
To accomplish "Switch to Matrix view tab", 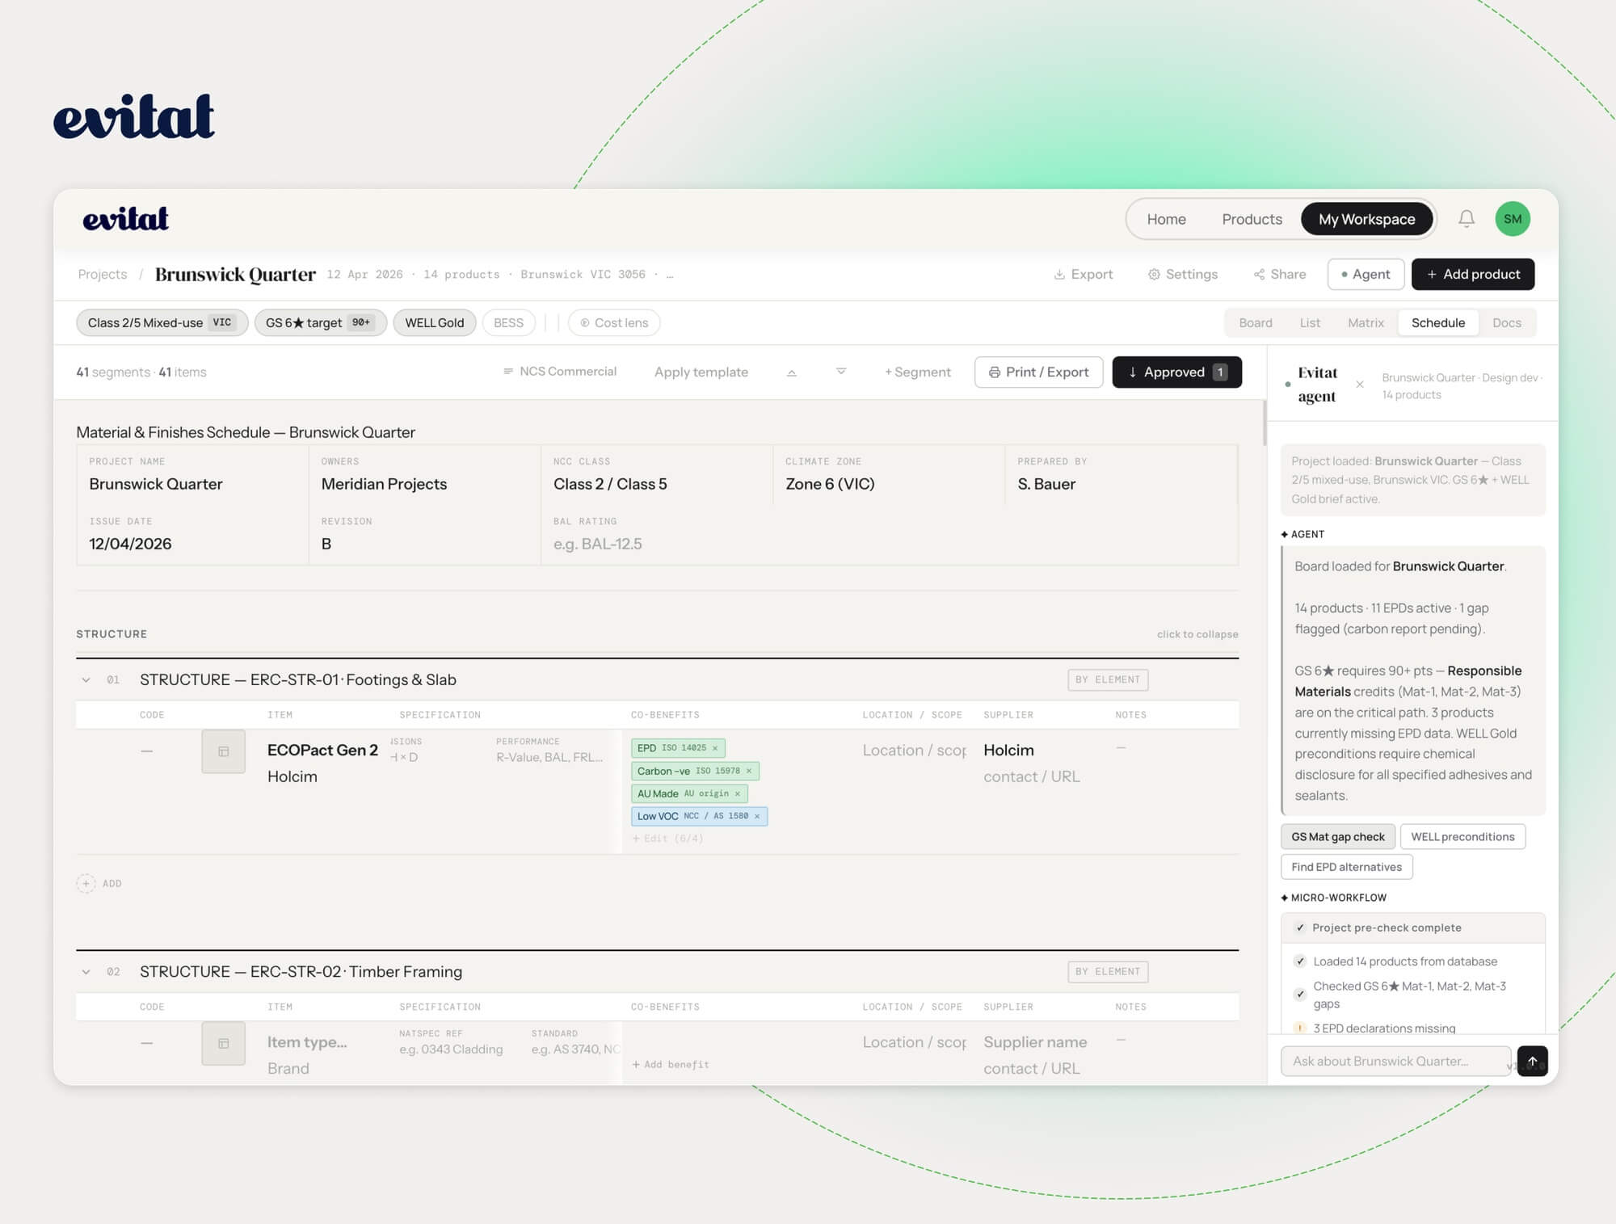I will 1366,322.
